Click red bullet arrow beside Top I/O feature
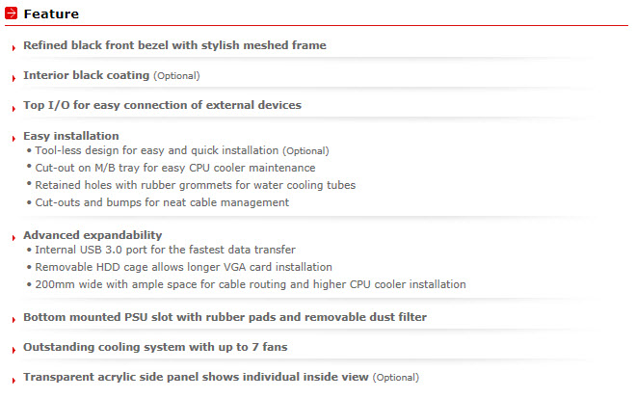The width and height of the screenshot is (636, 398). click(13, 108)
